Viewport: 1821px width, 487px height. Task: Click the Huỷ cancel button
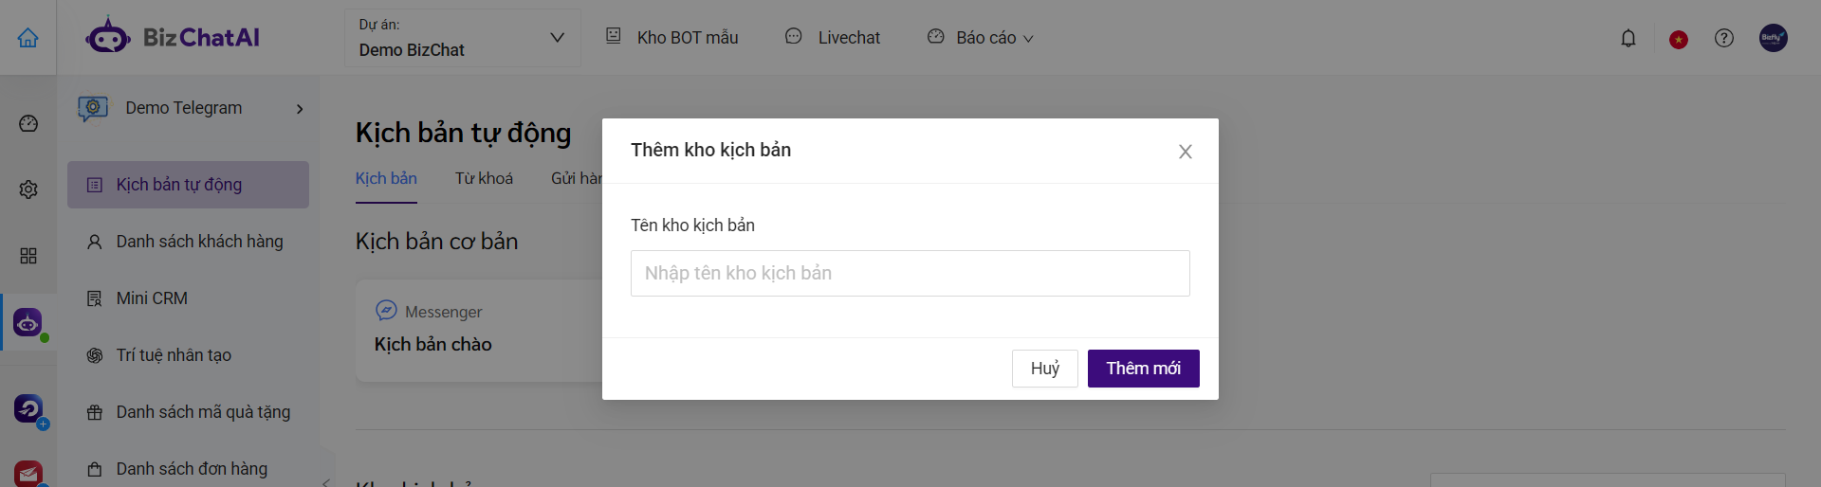click(1045, 369)
